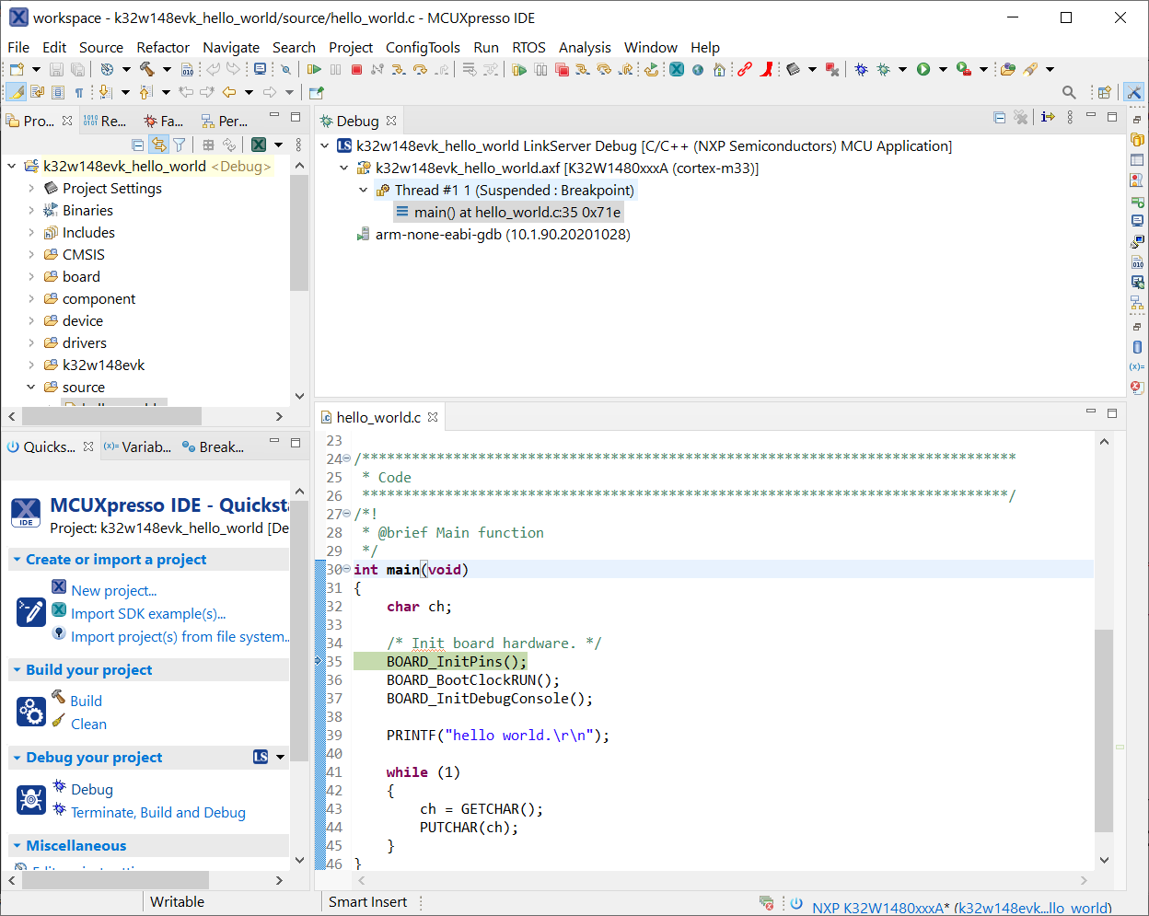Open the RTOS menu

[528, 47]
